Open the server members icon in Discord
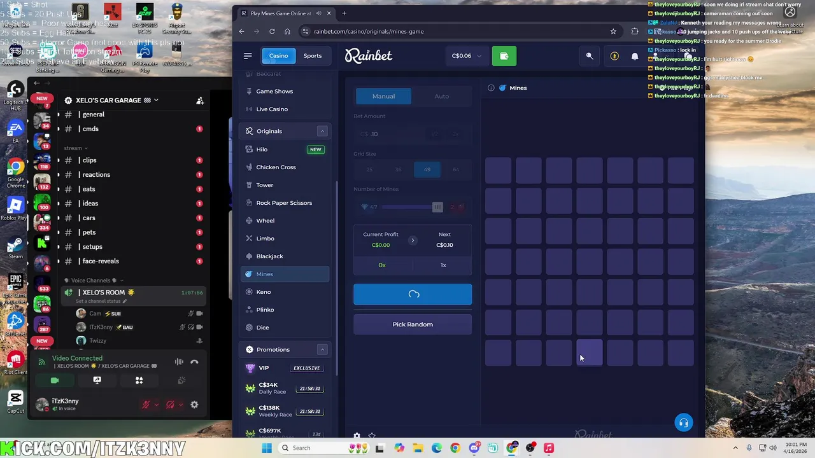Image resolution: width=815 pixels, height=458 pixels. (x=200, y=101)
